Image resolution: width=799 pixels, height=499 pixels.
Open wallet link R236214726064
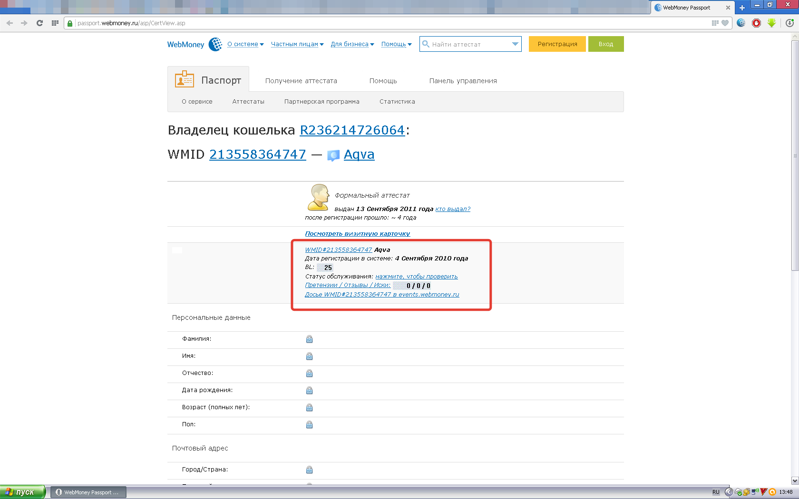click(x=352, y=130)
